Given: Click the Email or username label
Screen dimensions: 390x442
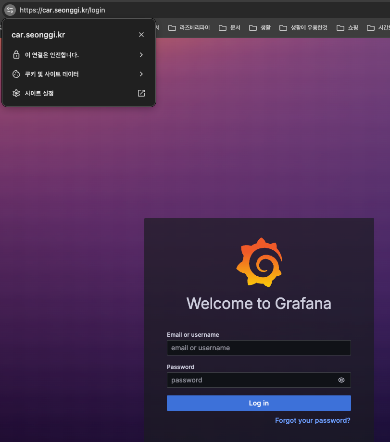Looking at the screenshot, I should [193, 334].
